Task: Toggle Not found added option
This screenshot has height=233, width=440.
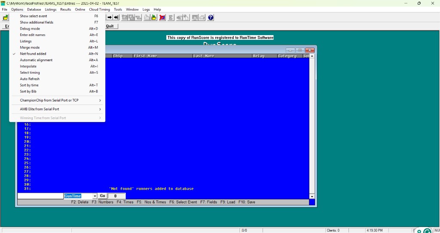Action: [57, 54]
